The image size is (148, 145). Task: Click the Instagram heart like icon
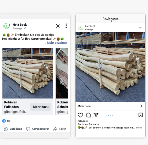(80, 115)
